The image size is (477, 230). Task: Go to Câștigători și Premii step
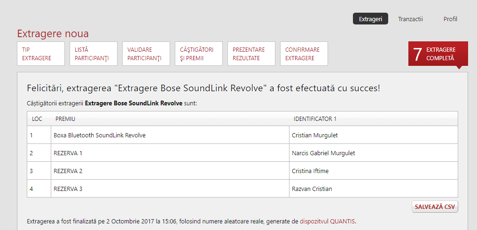[198, 54]
